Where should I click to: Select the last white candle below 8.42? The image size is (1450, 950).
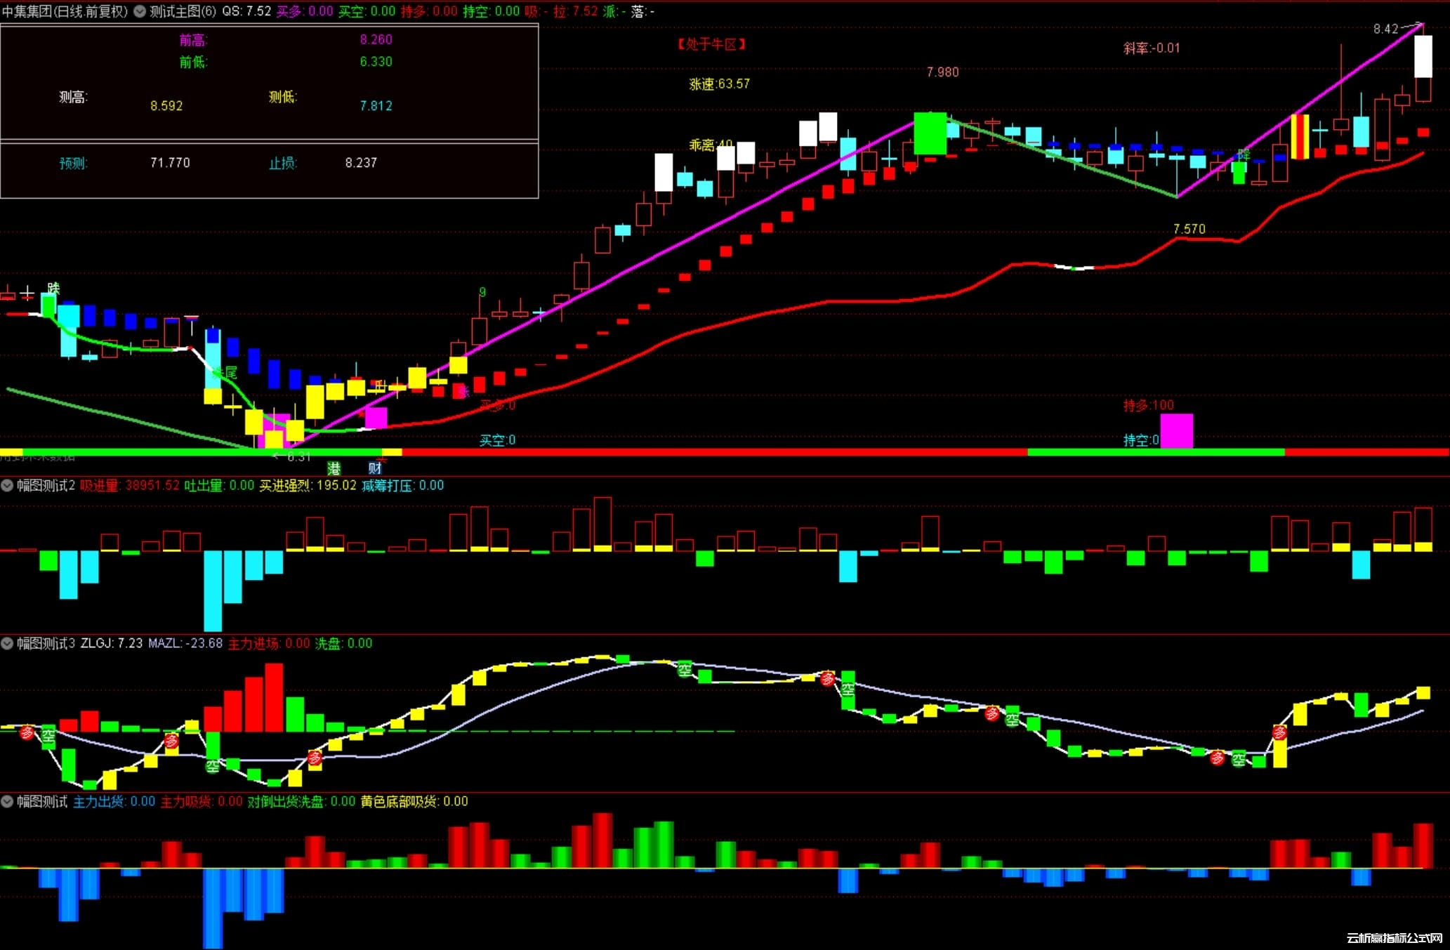pyautogui.click(x=1423, y=56)
